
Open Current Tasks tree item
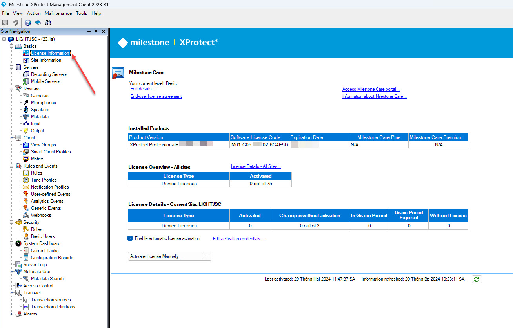click(x=45, y=251)
